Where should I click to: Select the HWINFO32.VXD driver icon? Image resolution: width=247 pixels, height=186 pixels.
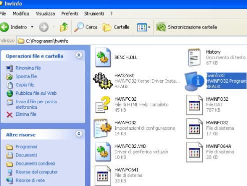[103, 152]
